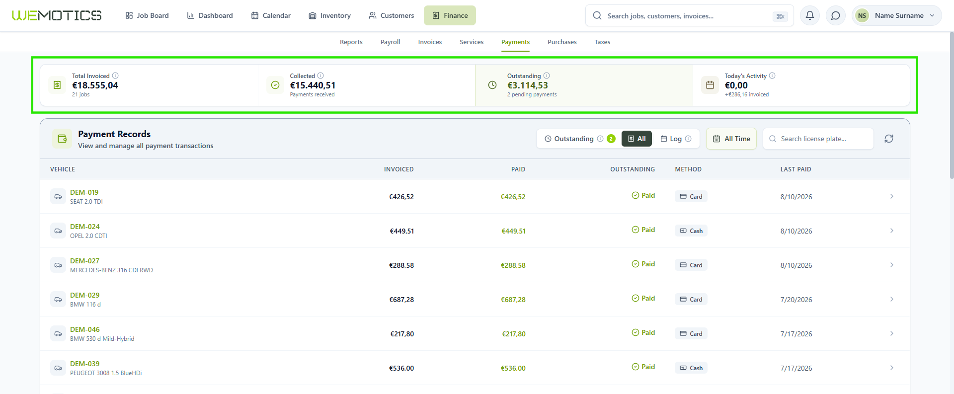Click the Outstanding clock icon in summary card
Screen dimensions: 954x394
pos(492,85)
